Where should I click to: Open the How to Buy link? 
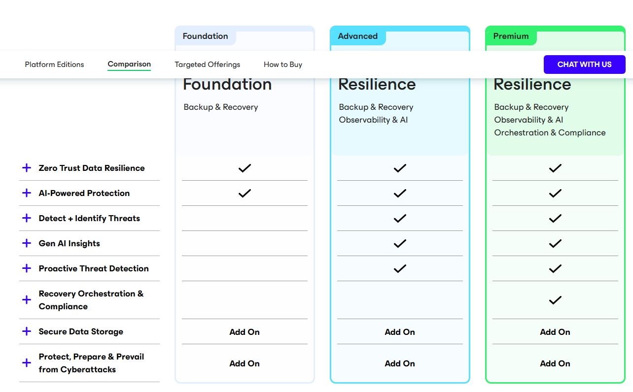point(283,65)
